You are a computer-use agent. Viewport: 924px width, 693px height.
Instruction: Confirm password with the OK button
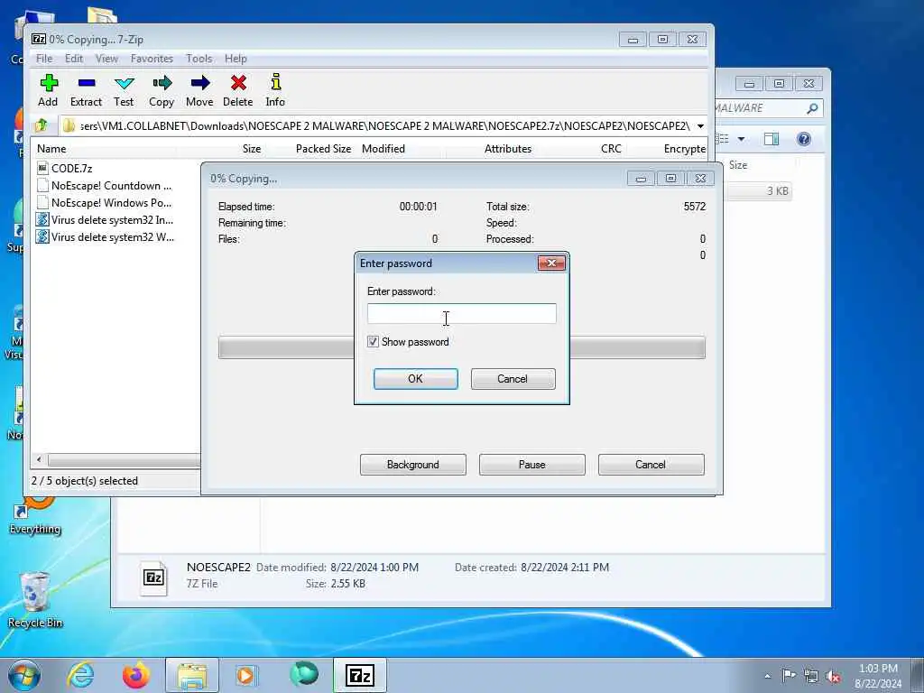pos(415,379)
